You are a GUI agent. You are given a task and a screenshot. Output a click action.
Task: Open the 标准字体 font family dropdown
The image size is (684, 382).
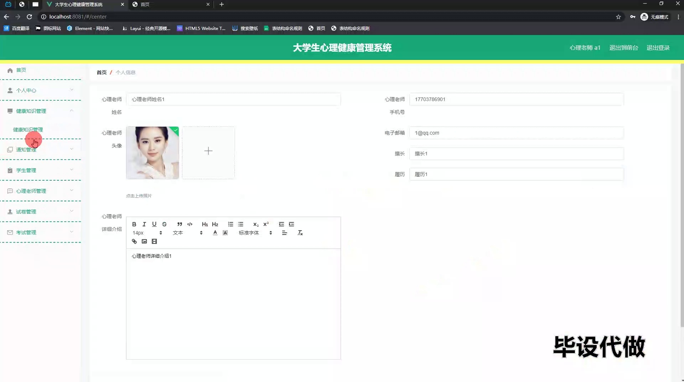pyautogui.click(x=255, y=233)
